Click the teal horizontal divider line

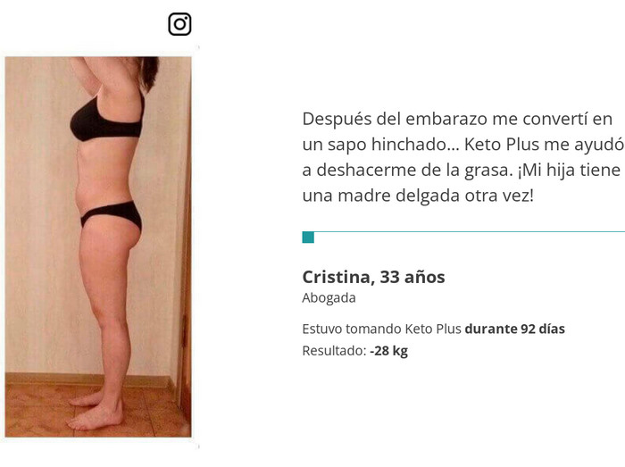[x=470, y=231]
